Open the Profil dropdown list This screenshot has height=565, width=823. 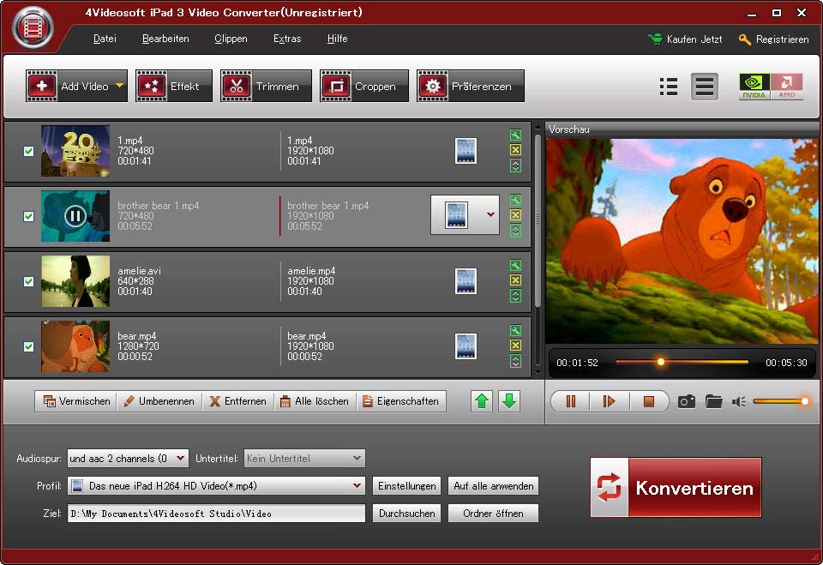click(357, 486)
